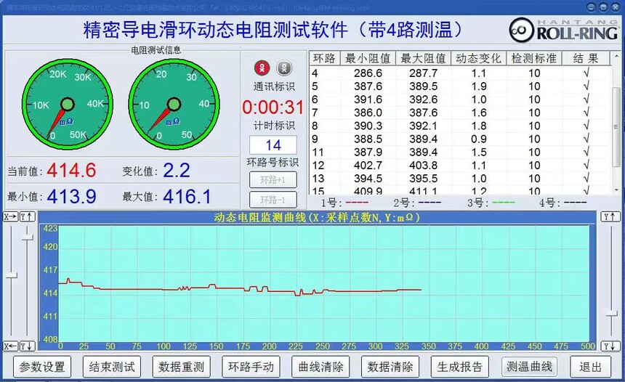Click the 环路 column header
The width and height of the screenshot is (625, 382).
tap(324, 59)
